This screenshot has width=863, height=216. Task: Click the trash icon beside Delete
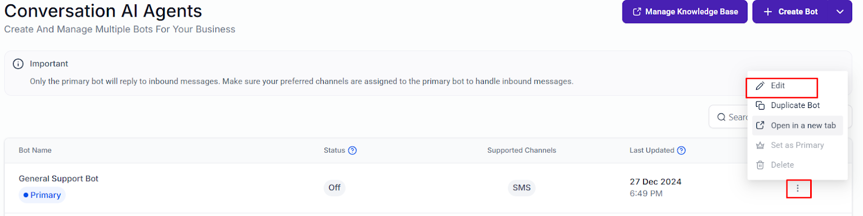(760, 165)
